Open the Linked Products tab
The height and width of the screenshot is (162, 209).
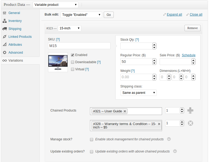(x=20, y=36)
